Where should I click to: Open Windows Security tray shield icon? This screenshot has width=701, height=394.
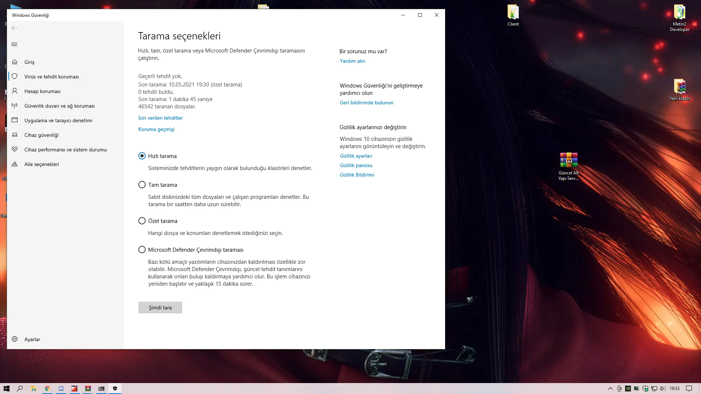(x=646, y=389)
